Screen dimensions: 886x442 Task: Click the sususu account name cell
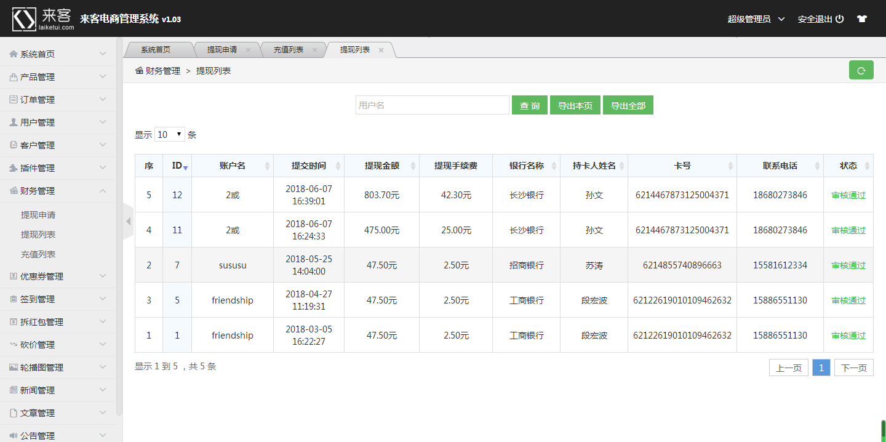pos(233,265)
